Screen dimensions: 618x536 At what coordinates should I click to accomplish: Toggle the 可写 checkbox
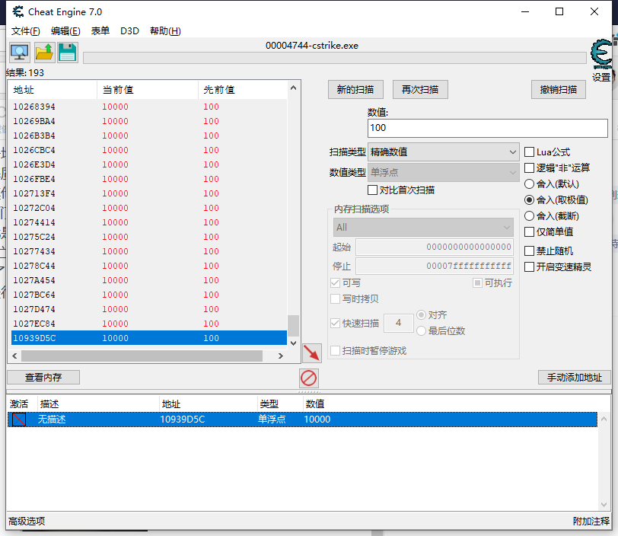pyautogui.click(x=335, y=282)
